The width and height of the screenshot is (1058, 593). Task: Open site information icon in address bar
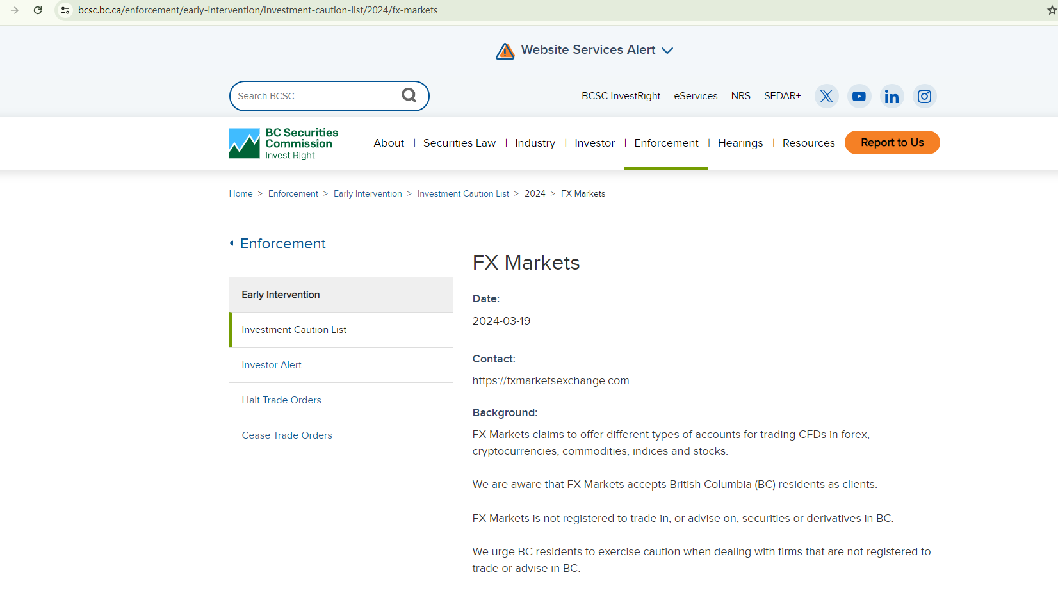(65, 10)
